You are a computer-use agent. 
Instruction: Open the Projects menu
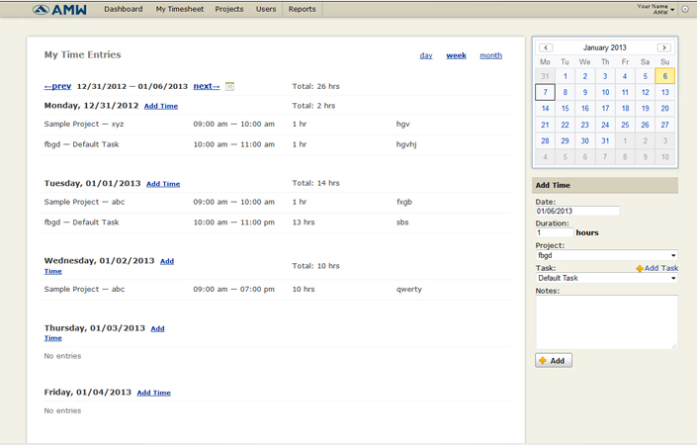point(229,9)
